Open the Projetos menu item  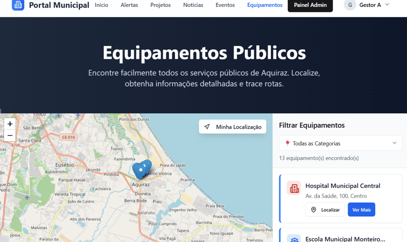tap(161, 5)
